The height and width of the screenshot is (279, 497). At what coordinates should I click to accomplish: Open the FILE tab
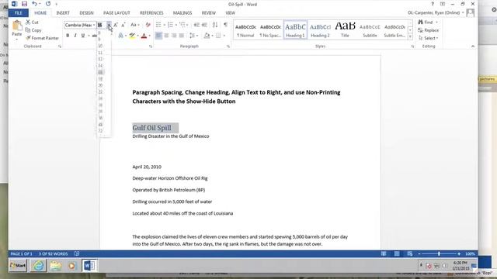[19, 13]
